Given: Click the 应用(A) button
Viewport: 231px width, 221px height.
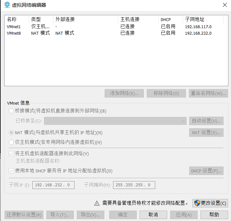Looking at the screenshot, I should (x=184, y=215).
